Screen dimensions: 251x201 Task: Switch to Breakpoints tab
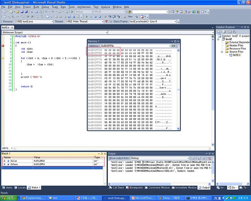pyautogui.click(x=134, y=187)
